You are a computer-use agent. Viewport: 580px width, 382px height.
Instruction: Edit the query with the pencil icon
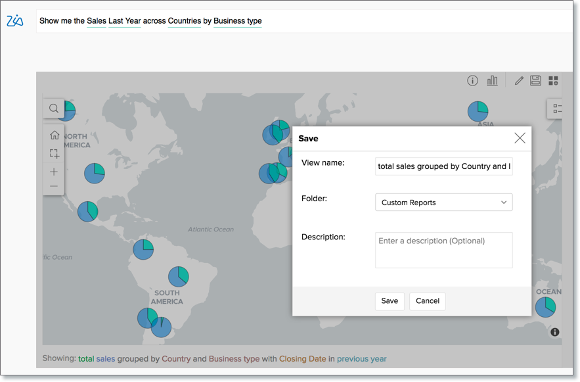pyautogui.click(x=518, y=80)
